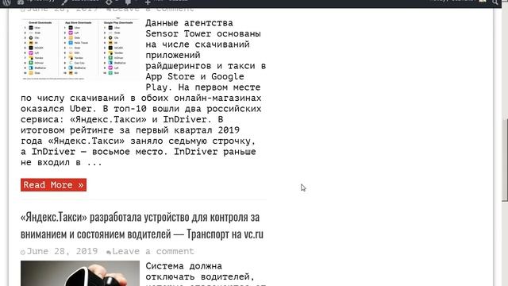Click the line "не входил в ..."
The width and height of the screenshot is (508, 286).
62,162
